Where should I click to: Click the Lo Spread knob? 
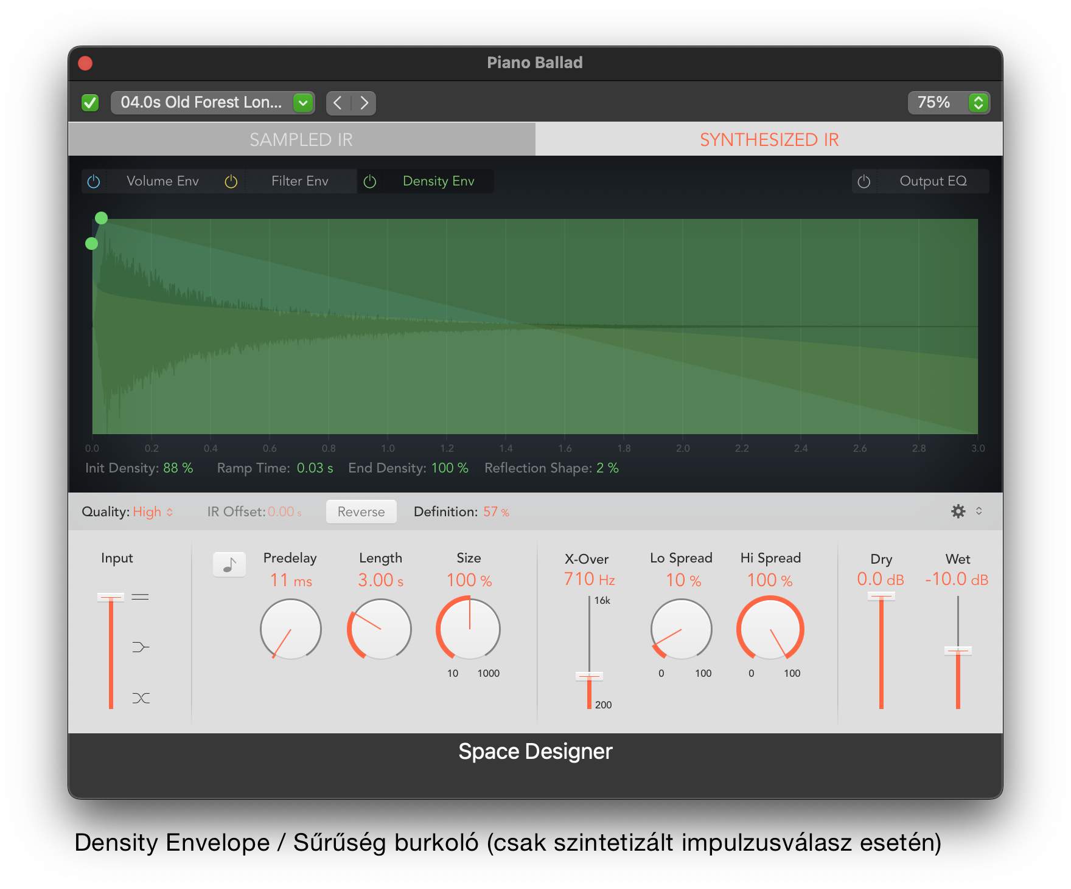click(682, 629)
